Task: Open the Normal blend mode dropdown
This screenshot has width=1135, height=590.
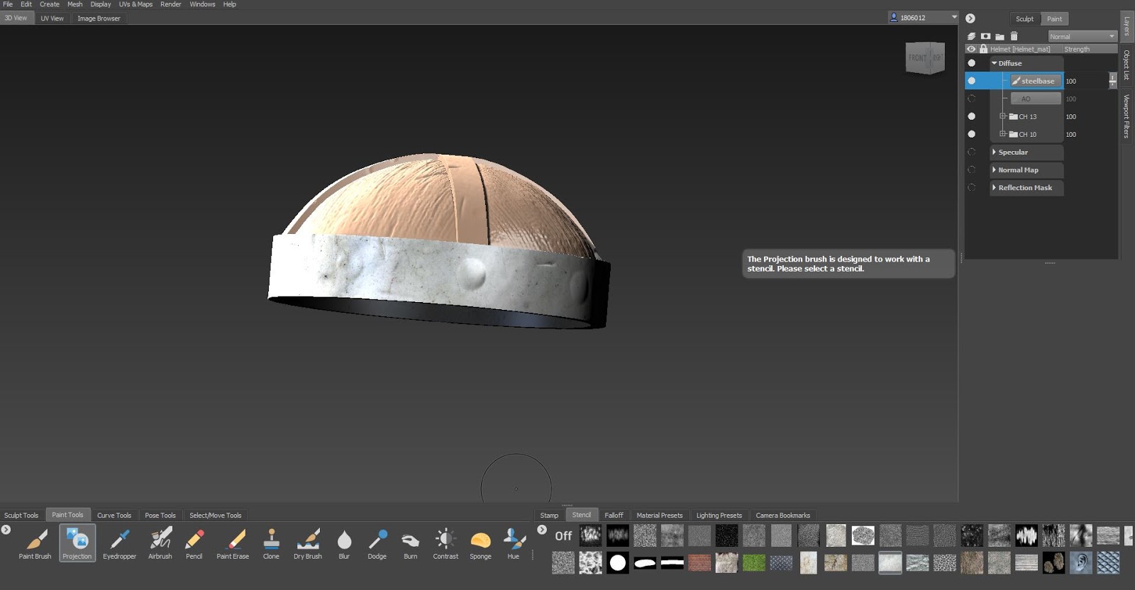Action: coord(1083,36)
